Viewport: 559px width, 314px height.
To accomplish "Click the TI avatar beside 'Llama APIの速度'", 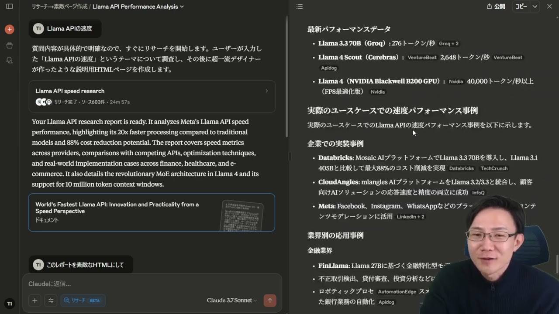I will point(38,29).
